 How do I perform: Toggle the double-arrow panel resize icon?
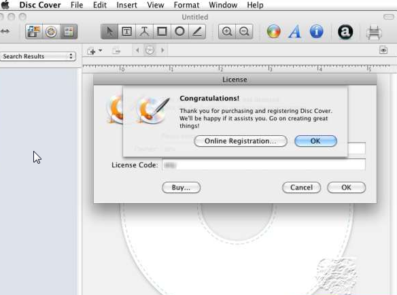coord(5,31)
